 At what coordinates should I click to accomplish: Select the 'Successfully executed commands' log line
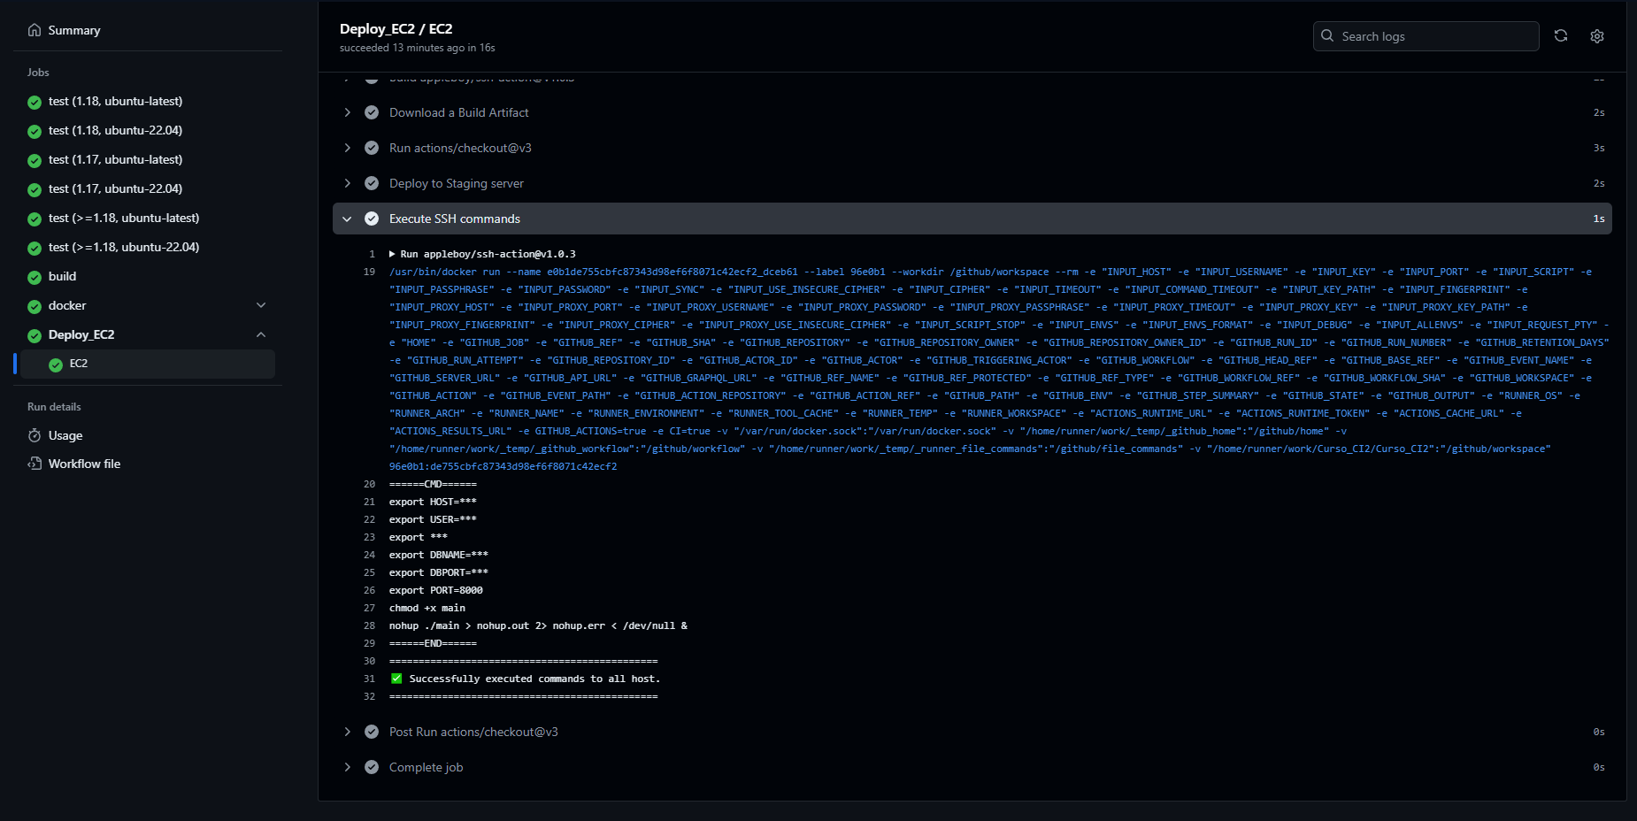526,679
